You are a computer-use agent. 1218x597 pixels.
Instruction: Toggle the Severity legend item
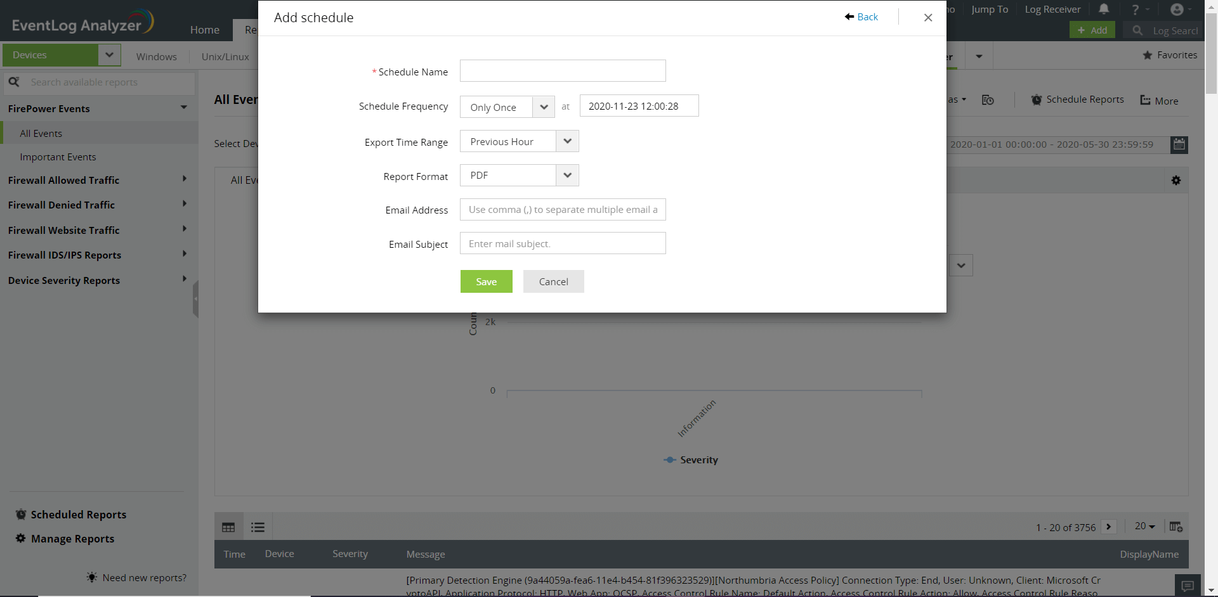point(691,460)
